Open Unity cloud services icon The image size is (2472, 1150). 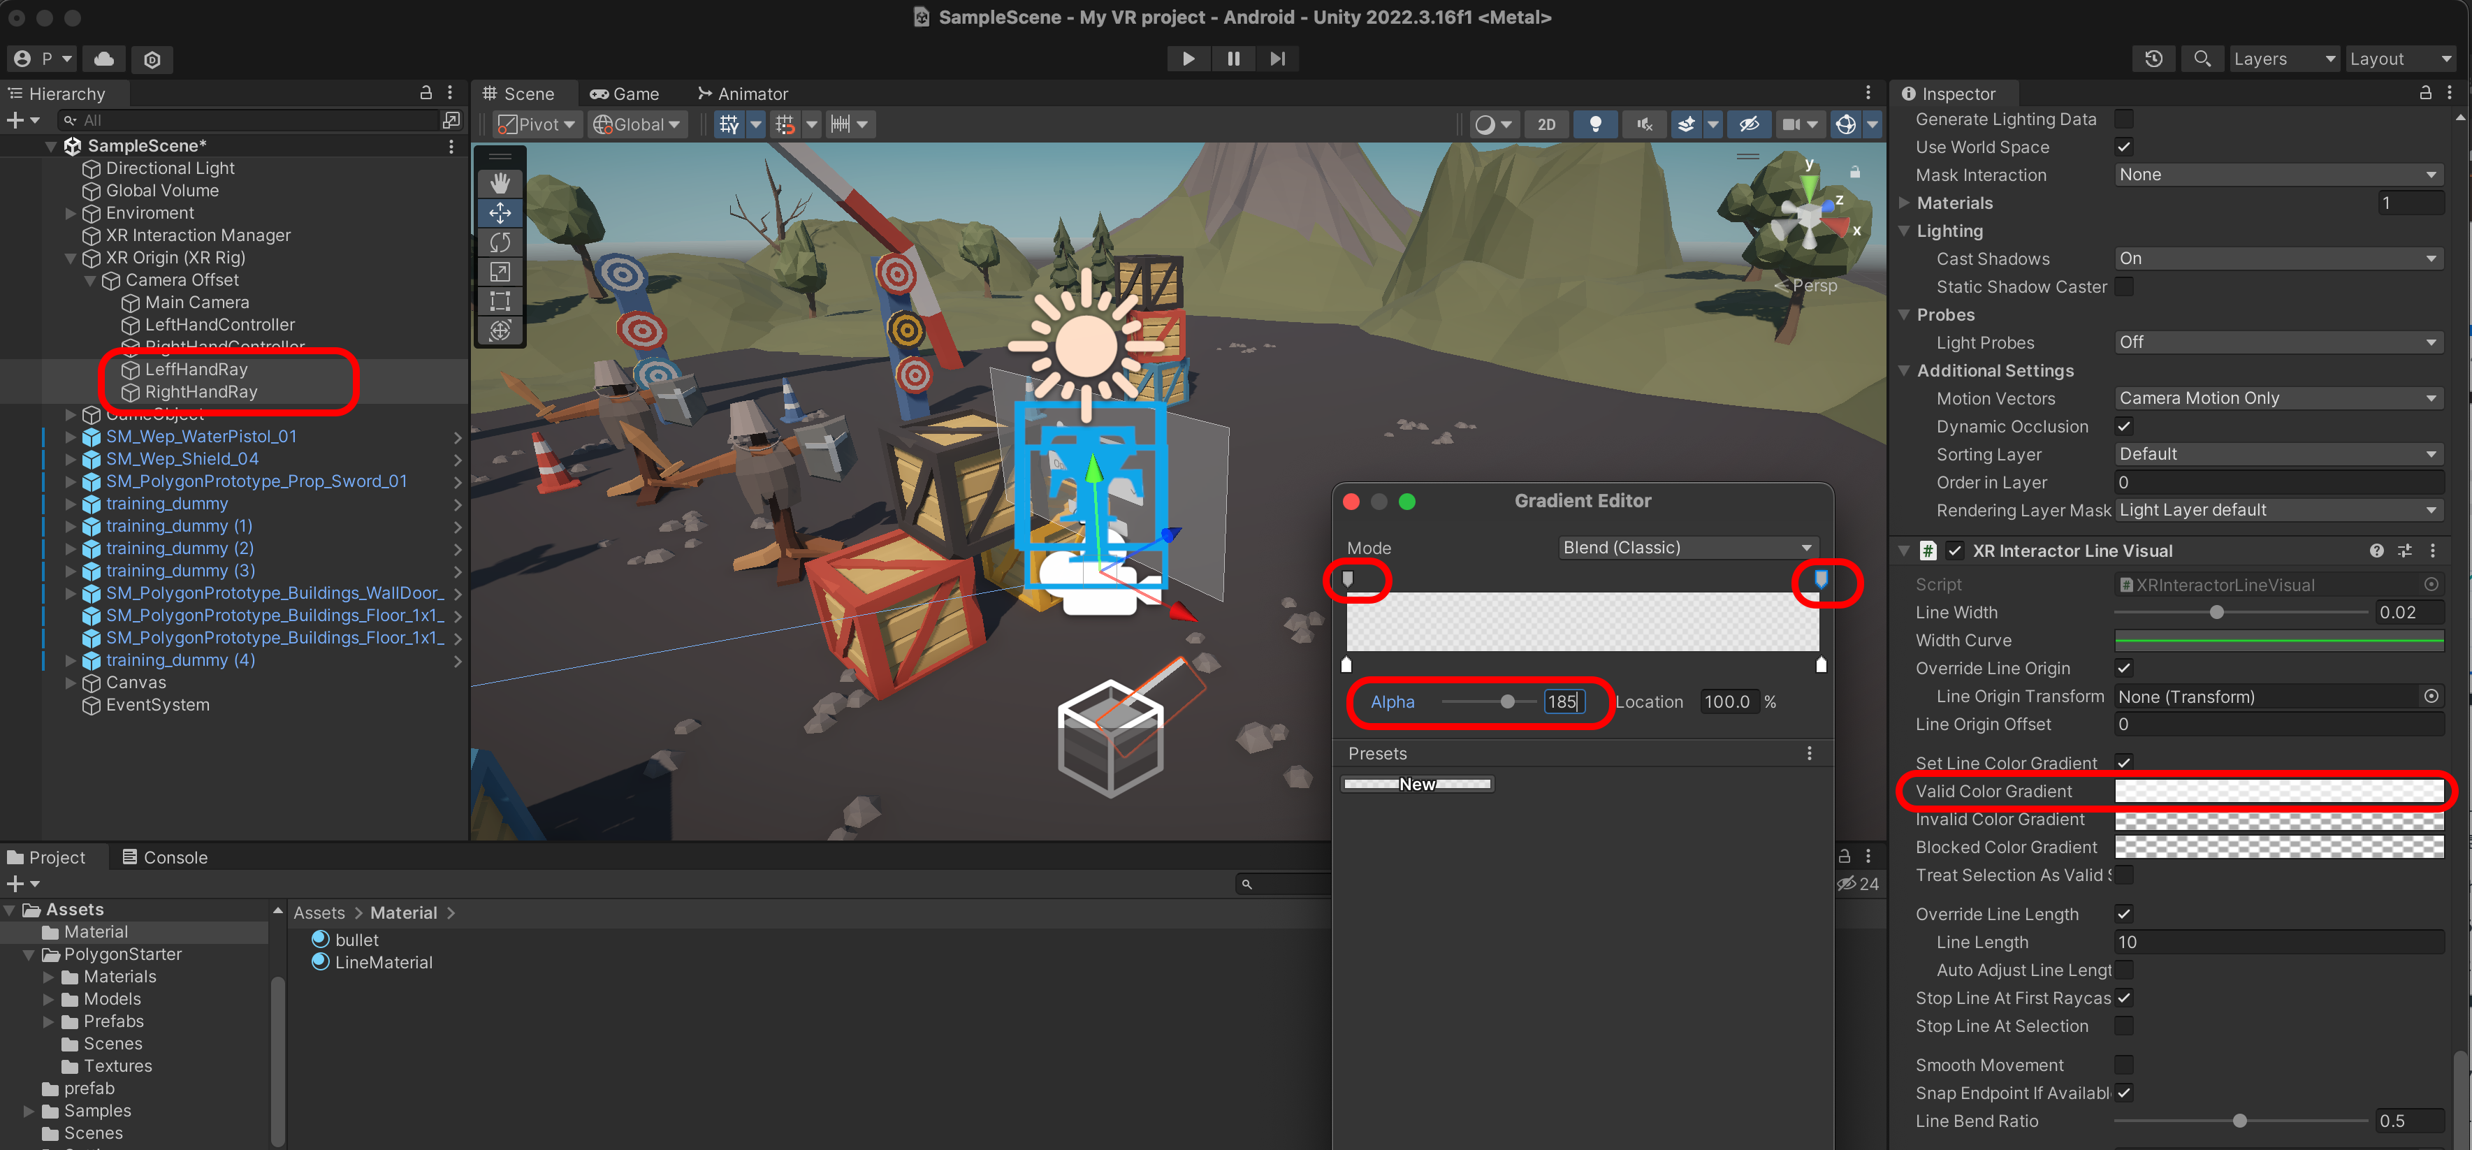[x=105, y=59]
